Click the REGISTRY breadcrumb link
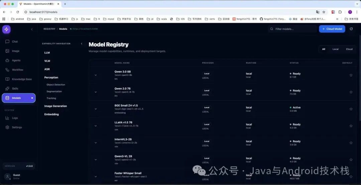Viewport: 361px width, 185px height. (x=49, y=29)
